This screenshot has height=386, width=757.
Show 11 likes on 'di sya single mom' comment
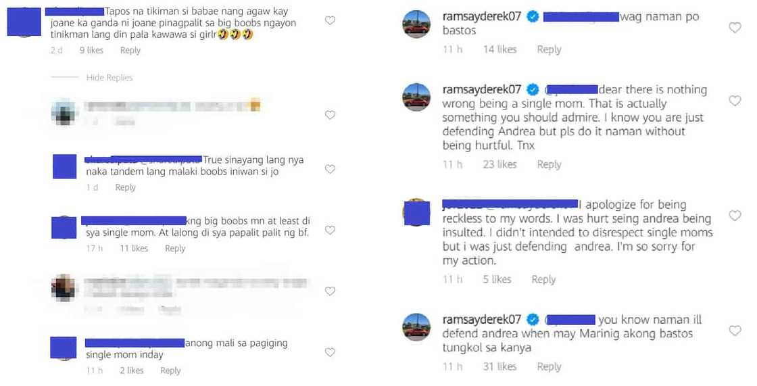pos(133,248)
